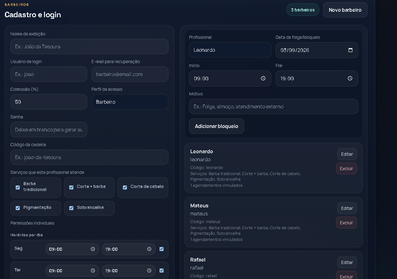Image resolution: width=397 pixels, height=279 pixels.
Task: Open Profissional dropdown showing Leonardo
Action: coord(230,50)
